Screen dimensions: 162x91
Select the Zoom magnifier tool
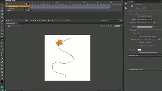(x=2, y=75)
